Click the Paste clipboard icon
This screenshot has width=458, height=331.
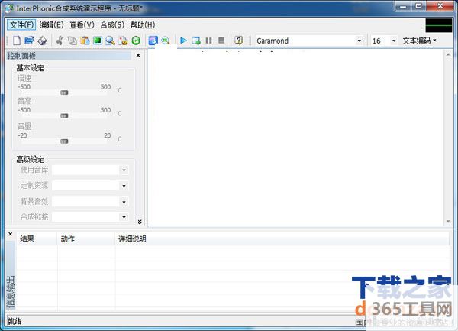[85, 41]
